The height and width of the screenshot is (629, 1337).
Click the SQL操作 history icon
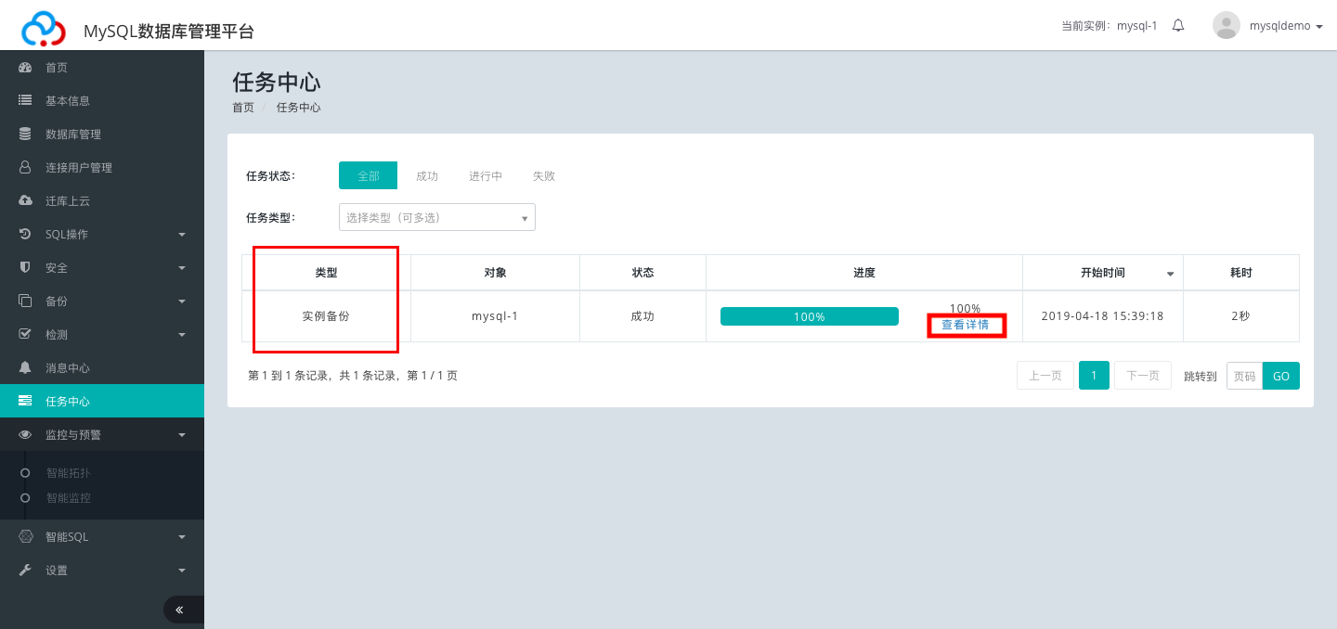25,235
